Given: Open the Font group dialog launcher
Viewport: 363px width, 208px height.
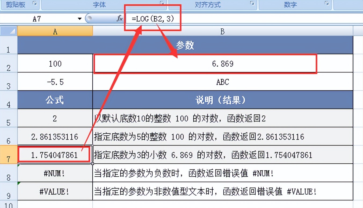Looking at the screenshot, I should pyautogui.click(x=162, y=3).
